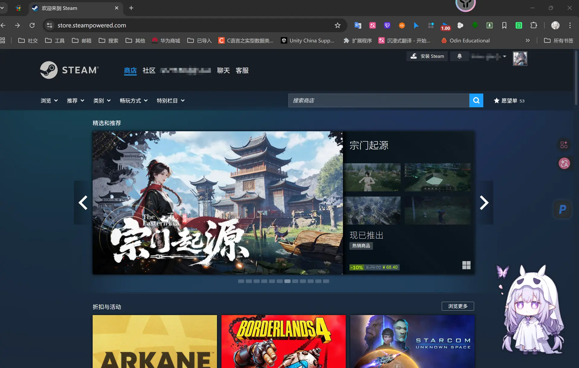The image size is (579, 368).
Task: Click the floating blue P icon
Action: tap(562, 209)
